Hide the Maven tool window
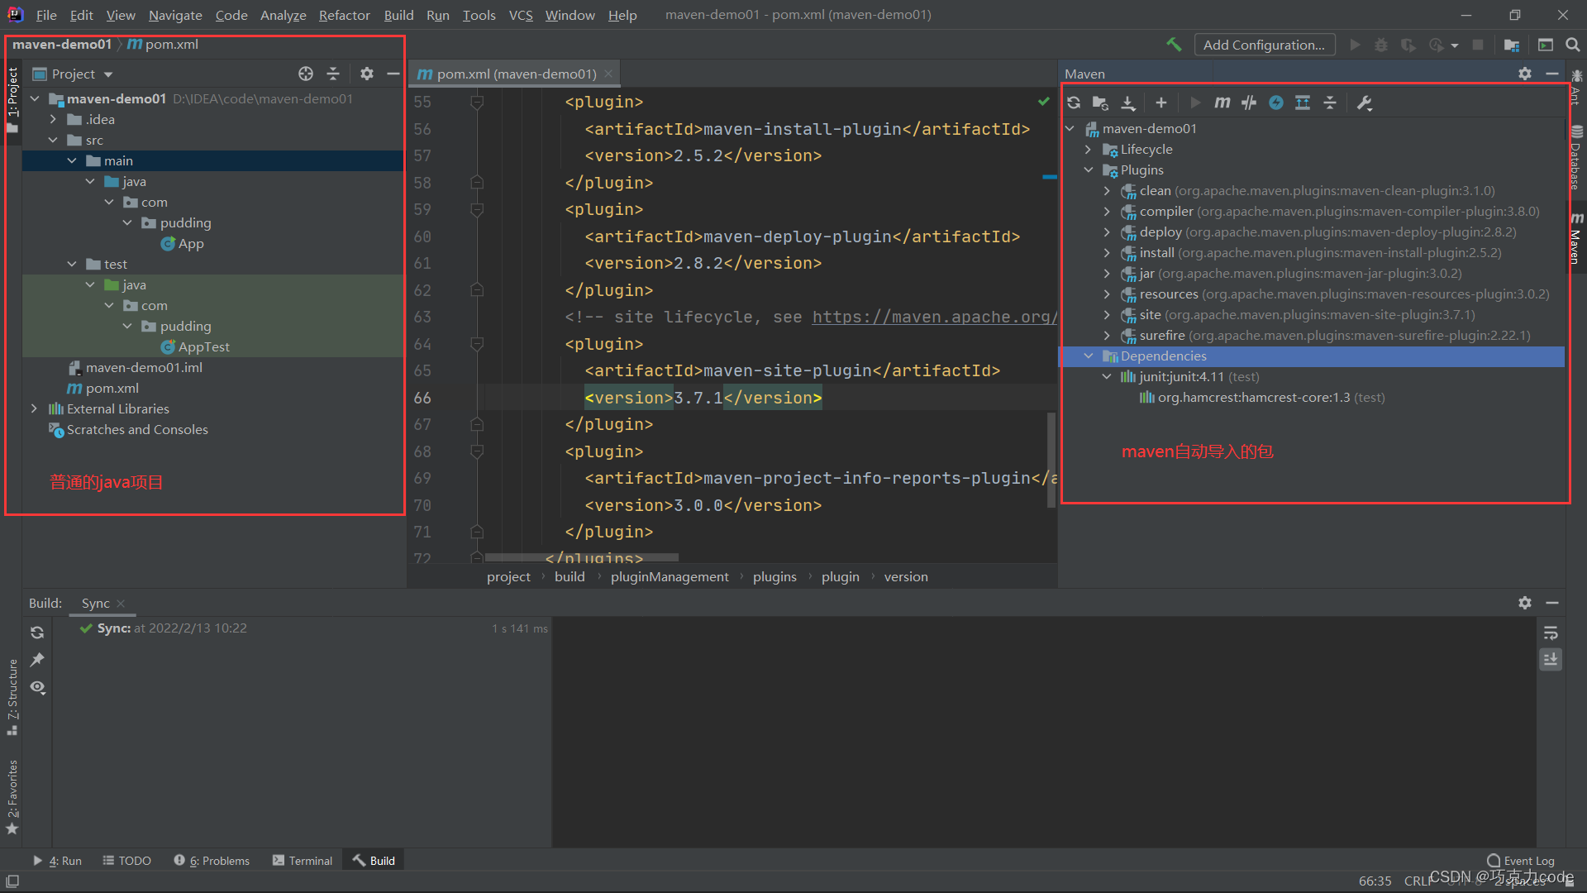This screenshot has width=1587, height=893. click(x=1552, y=74)
